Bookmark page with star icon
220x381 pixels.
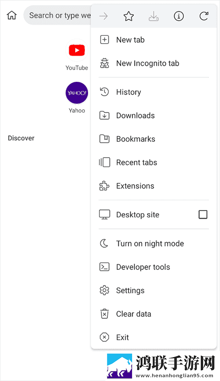129,16
